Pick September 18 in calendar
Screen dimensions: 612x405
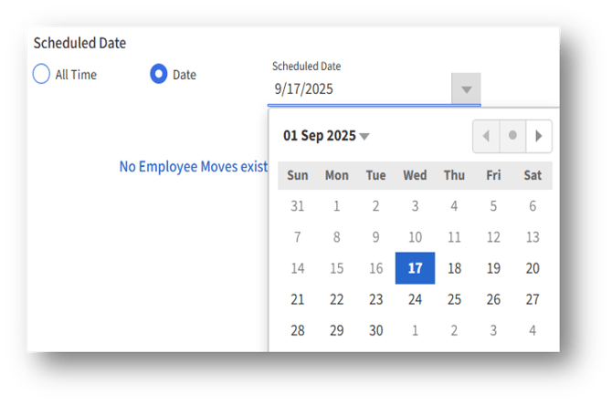point(454,268)
